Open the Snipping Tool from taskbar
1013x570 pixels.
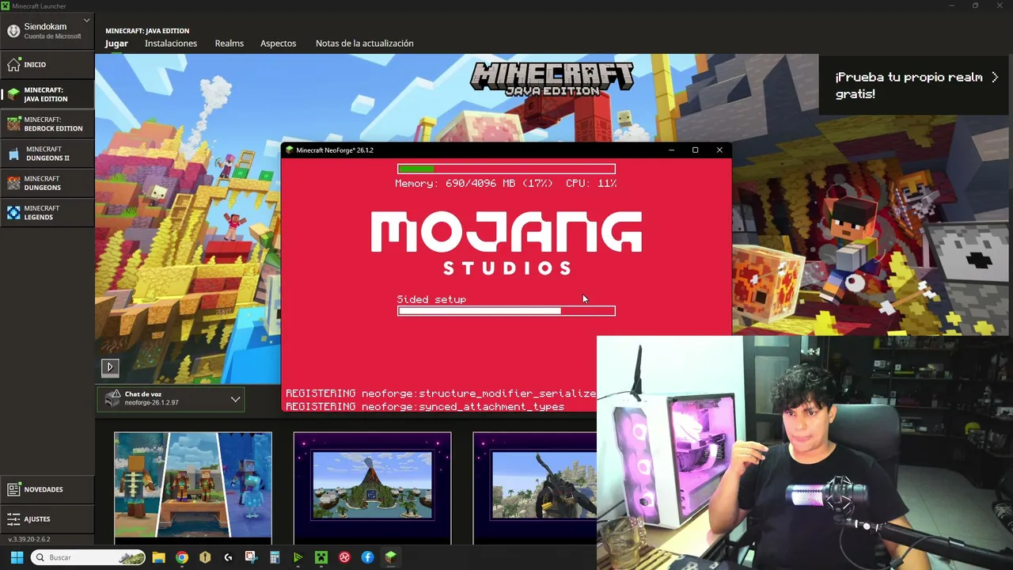(251, 557)
